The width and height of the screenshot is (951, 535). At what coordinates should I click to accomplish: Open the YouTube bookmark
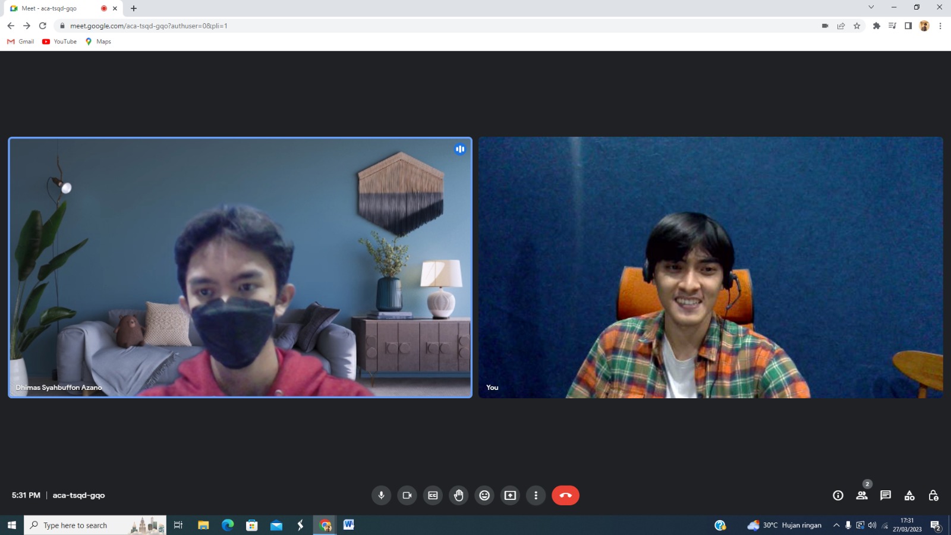tap(59, 42)
